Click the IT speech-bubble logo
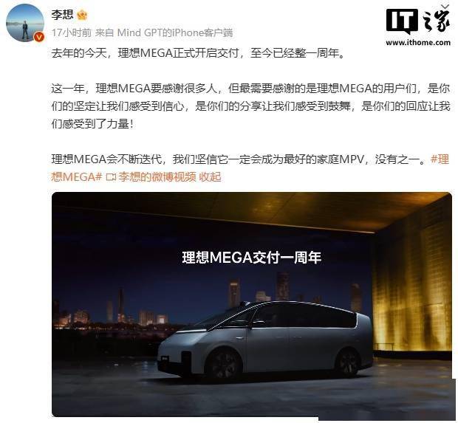Viewport: 458px width, 423px height. click(x=402, y=21)
